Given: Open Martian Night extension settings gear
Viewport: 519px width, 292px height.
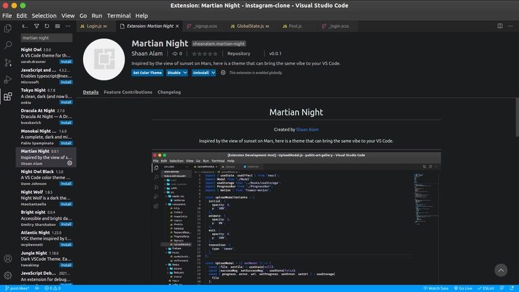Looking at the screenshot, I should click(x=223, y=73).
